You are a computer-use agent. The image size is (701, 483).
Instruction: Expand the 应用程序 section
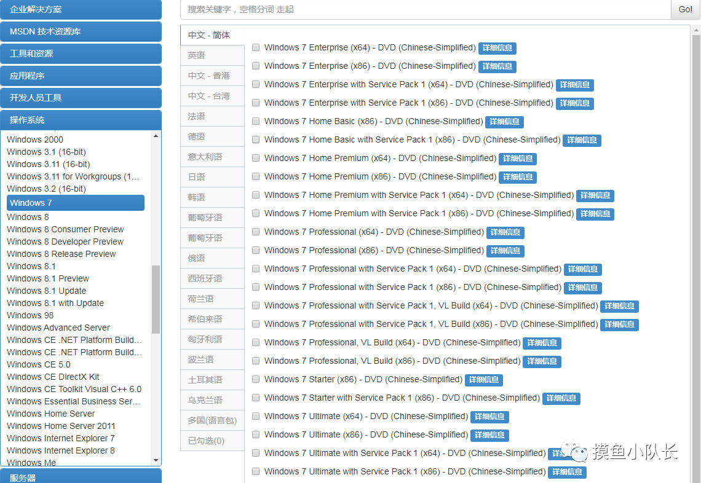tap(81, 76)
